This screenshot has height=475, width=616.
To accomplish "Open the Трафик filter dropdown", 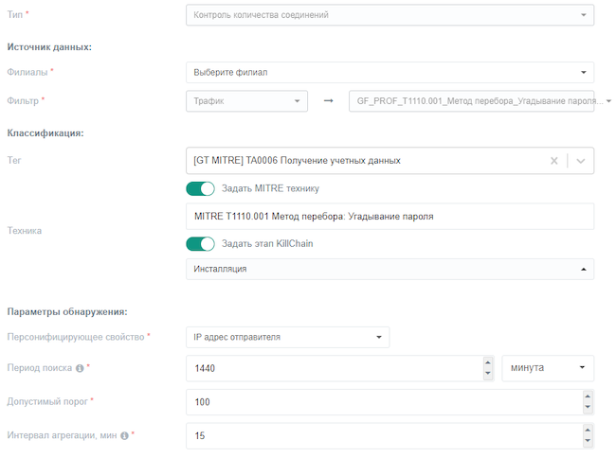I will [x=246, y=100].
